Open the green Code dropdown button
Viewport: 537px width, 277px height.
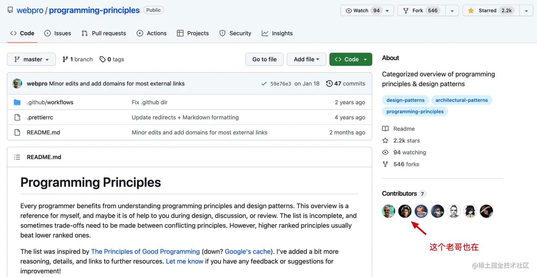351,59
